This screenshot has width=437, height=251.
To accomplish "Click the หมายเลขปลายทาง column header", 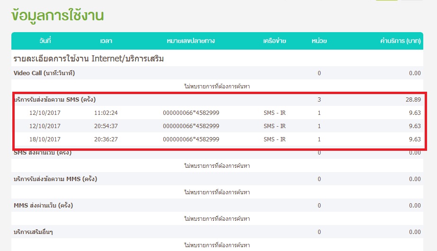I will coord(191,41).
